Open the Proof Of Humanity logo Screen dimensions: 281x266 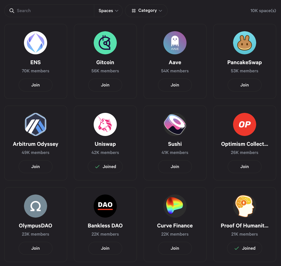(x=245, y=206)
